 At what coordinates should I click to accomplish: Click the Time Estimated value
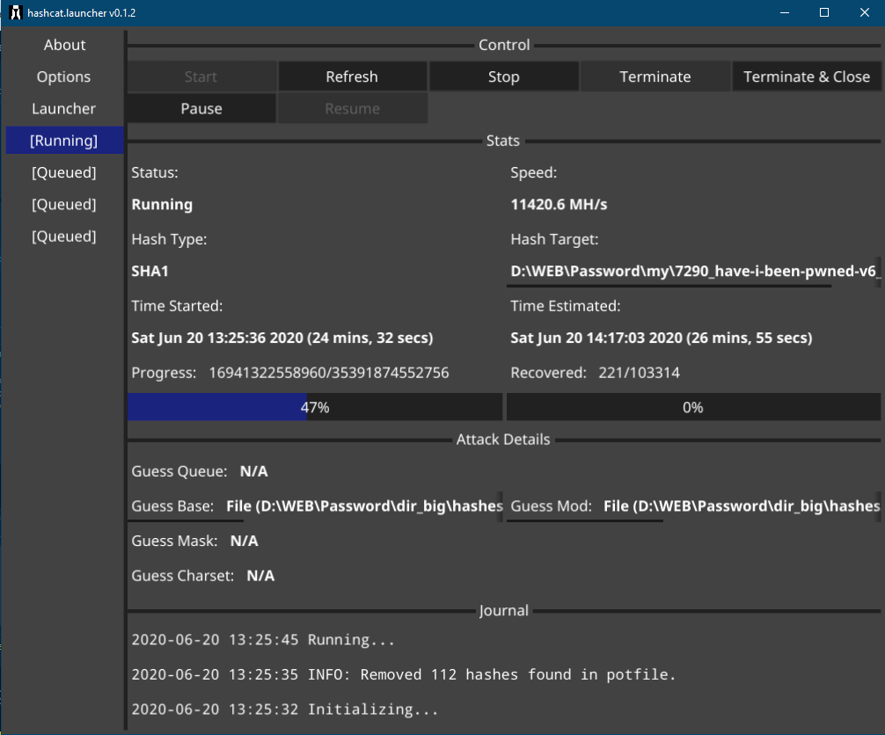(x=662, y=338)
